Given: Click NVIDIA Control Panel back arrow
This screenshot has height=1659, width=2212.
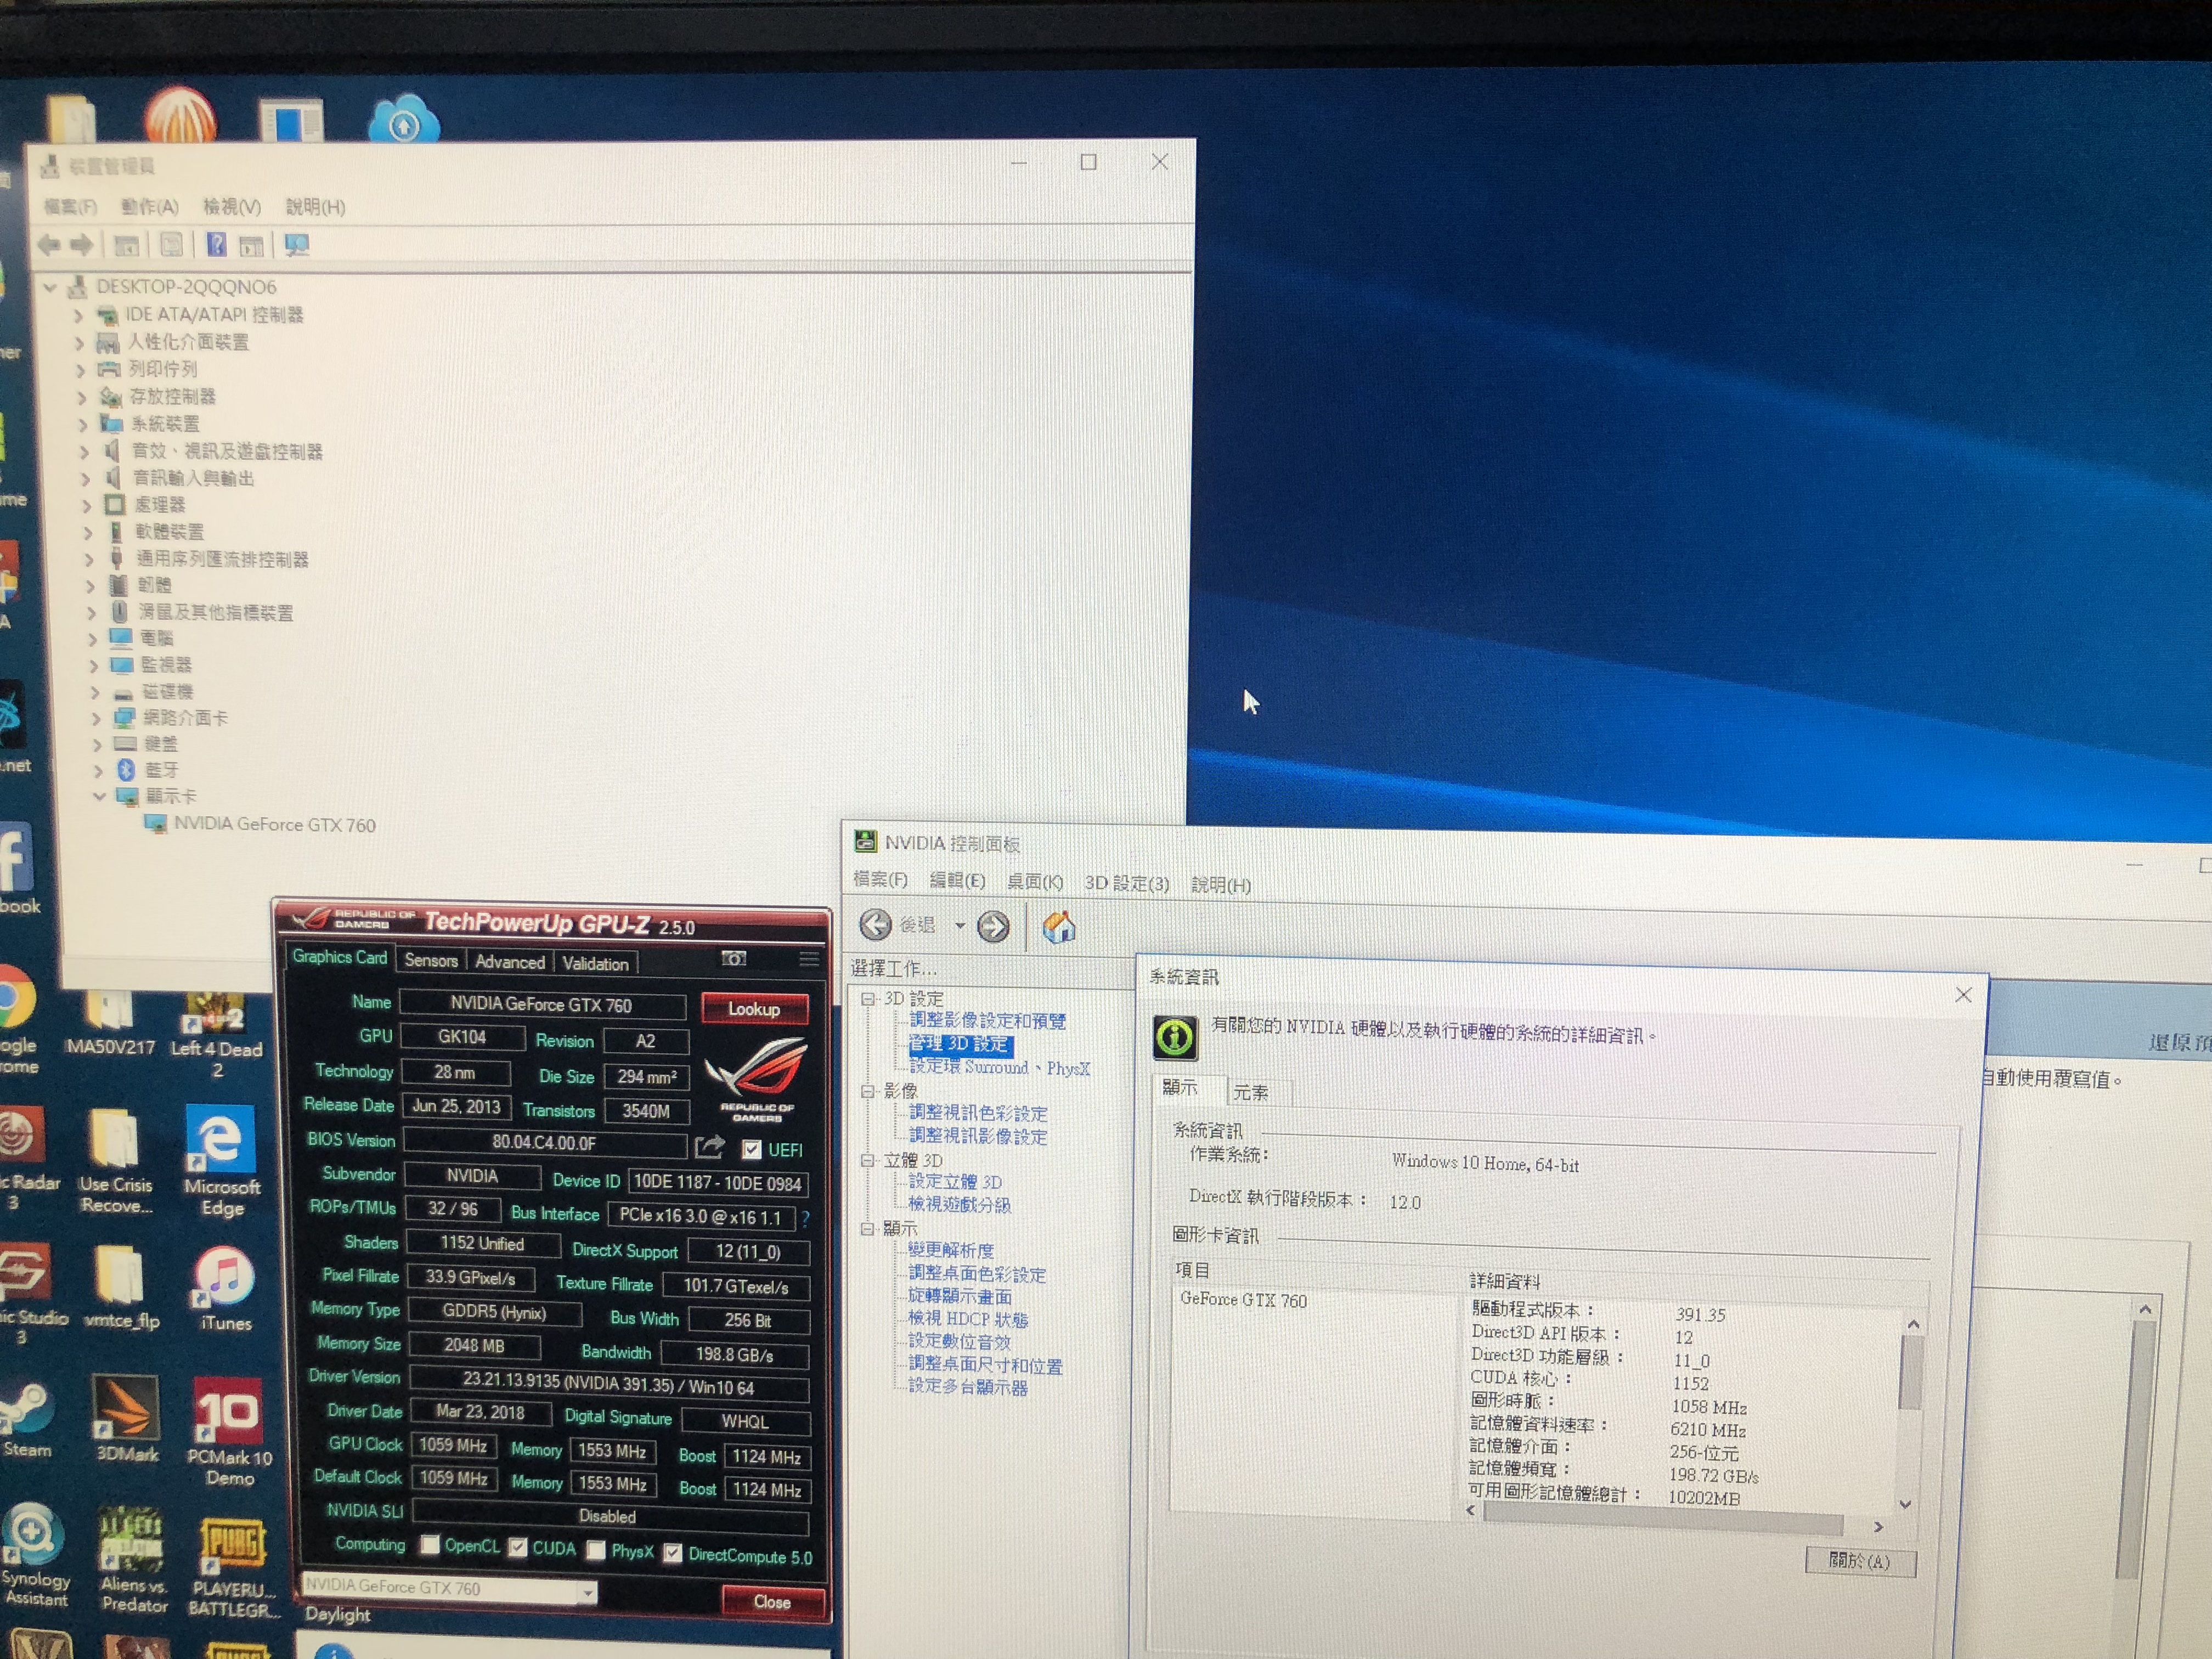Looking at the screenshot, I should pos(875,925).
